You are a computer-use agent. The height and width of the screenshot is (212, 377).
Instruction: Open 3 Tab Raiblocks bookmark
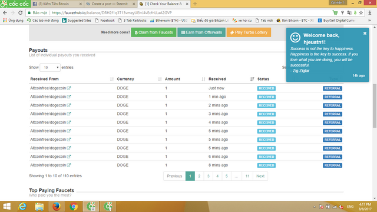coord(133,21)
